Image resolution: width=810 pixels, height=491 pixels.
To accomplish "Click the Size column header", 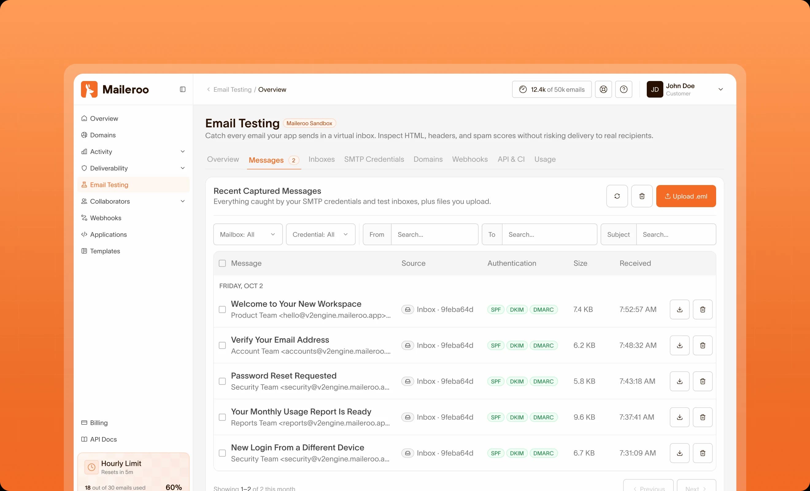I will pyautogui.click(x=580, y=263).
